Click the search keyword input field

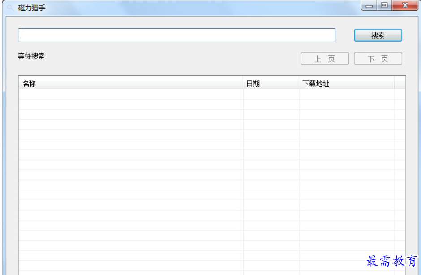click(176, 35)
